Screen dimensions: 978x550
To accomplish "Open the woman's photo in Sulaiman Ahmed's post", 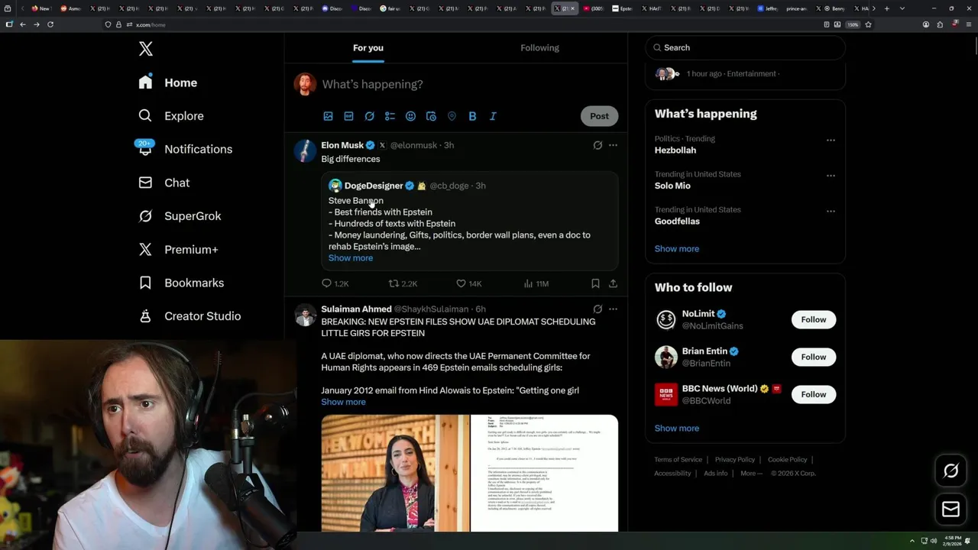I will [395, 473].
